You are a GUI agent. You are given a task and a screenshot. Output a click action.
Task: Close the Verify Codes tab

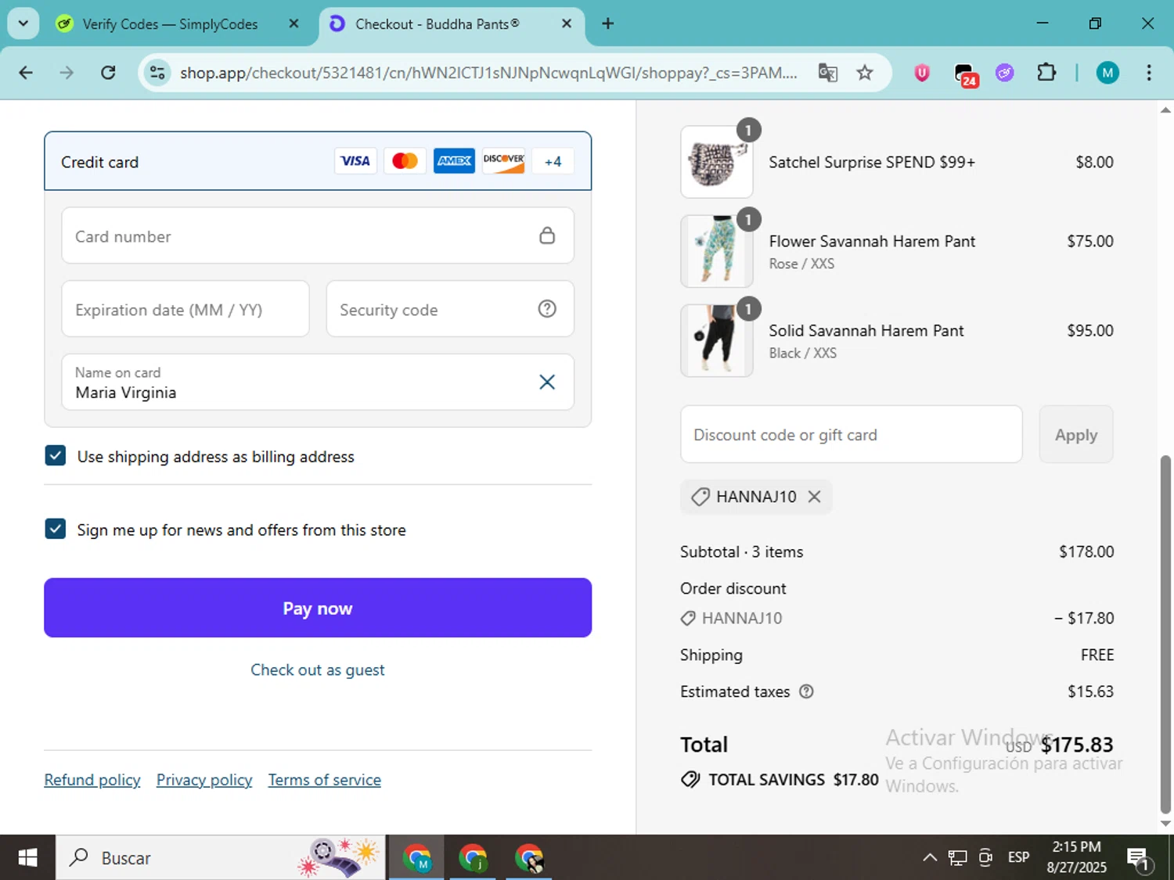[x=293, y=23]
